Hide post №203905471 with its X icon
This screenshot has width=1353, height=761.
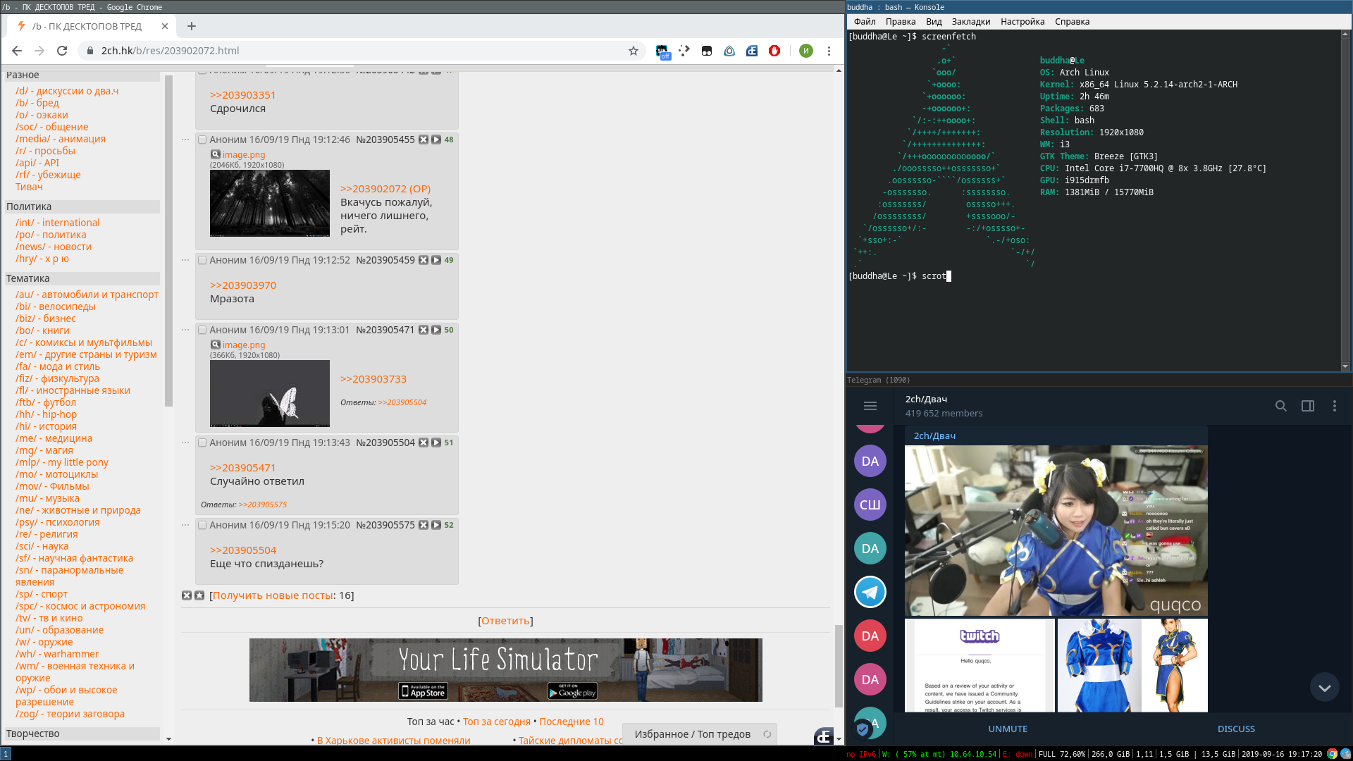(x=424, y=330)
